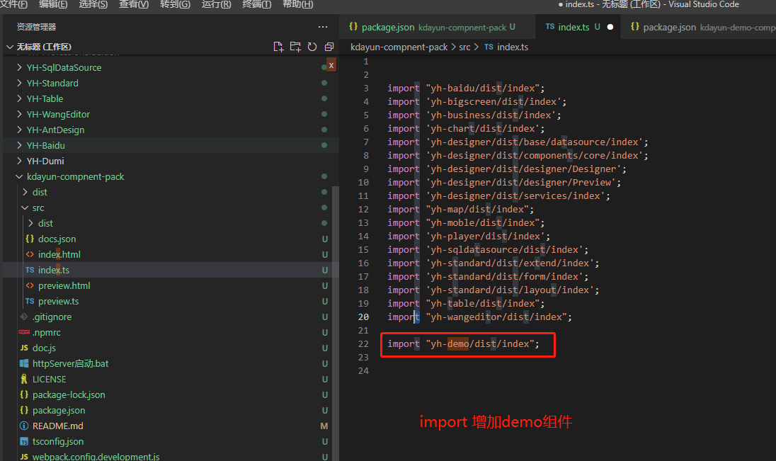Select docs.json in the explorer

click(x=57, y=239)
